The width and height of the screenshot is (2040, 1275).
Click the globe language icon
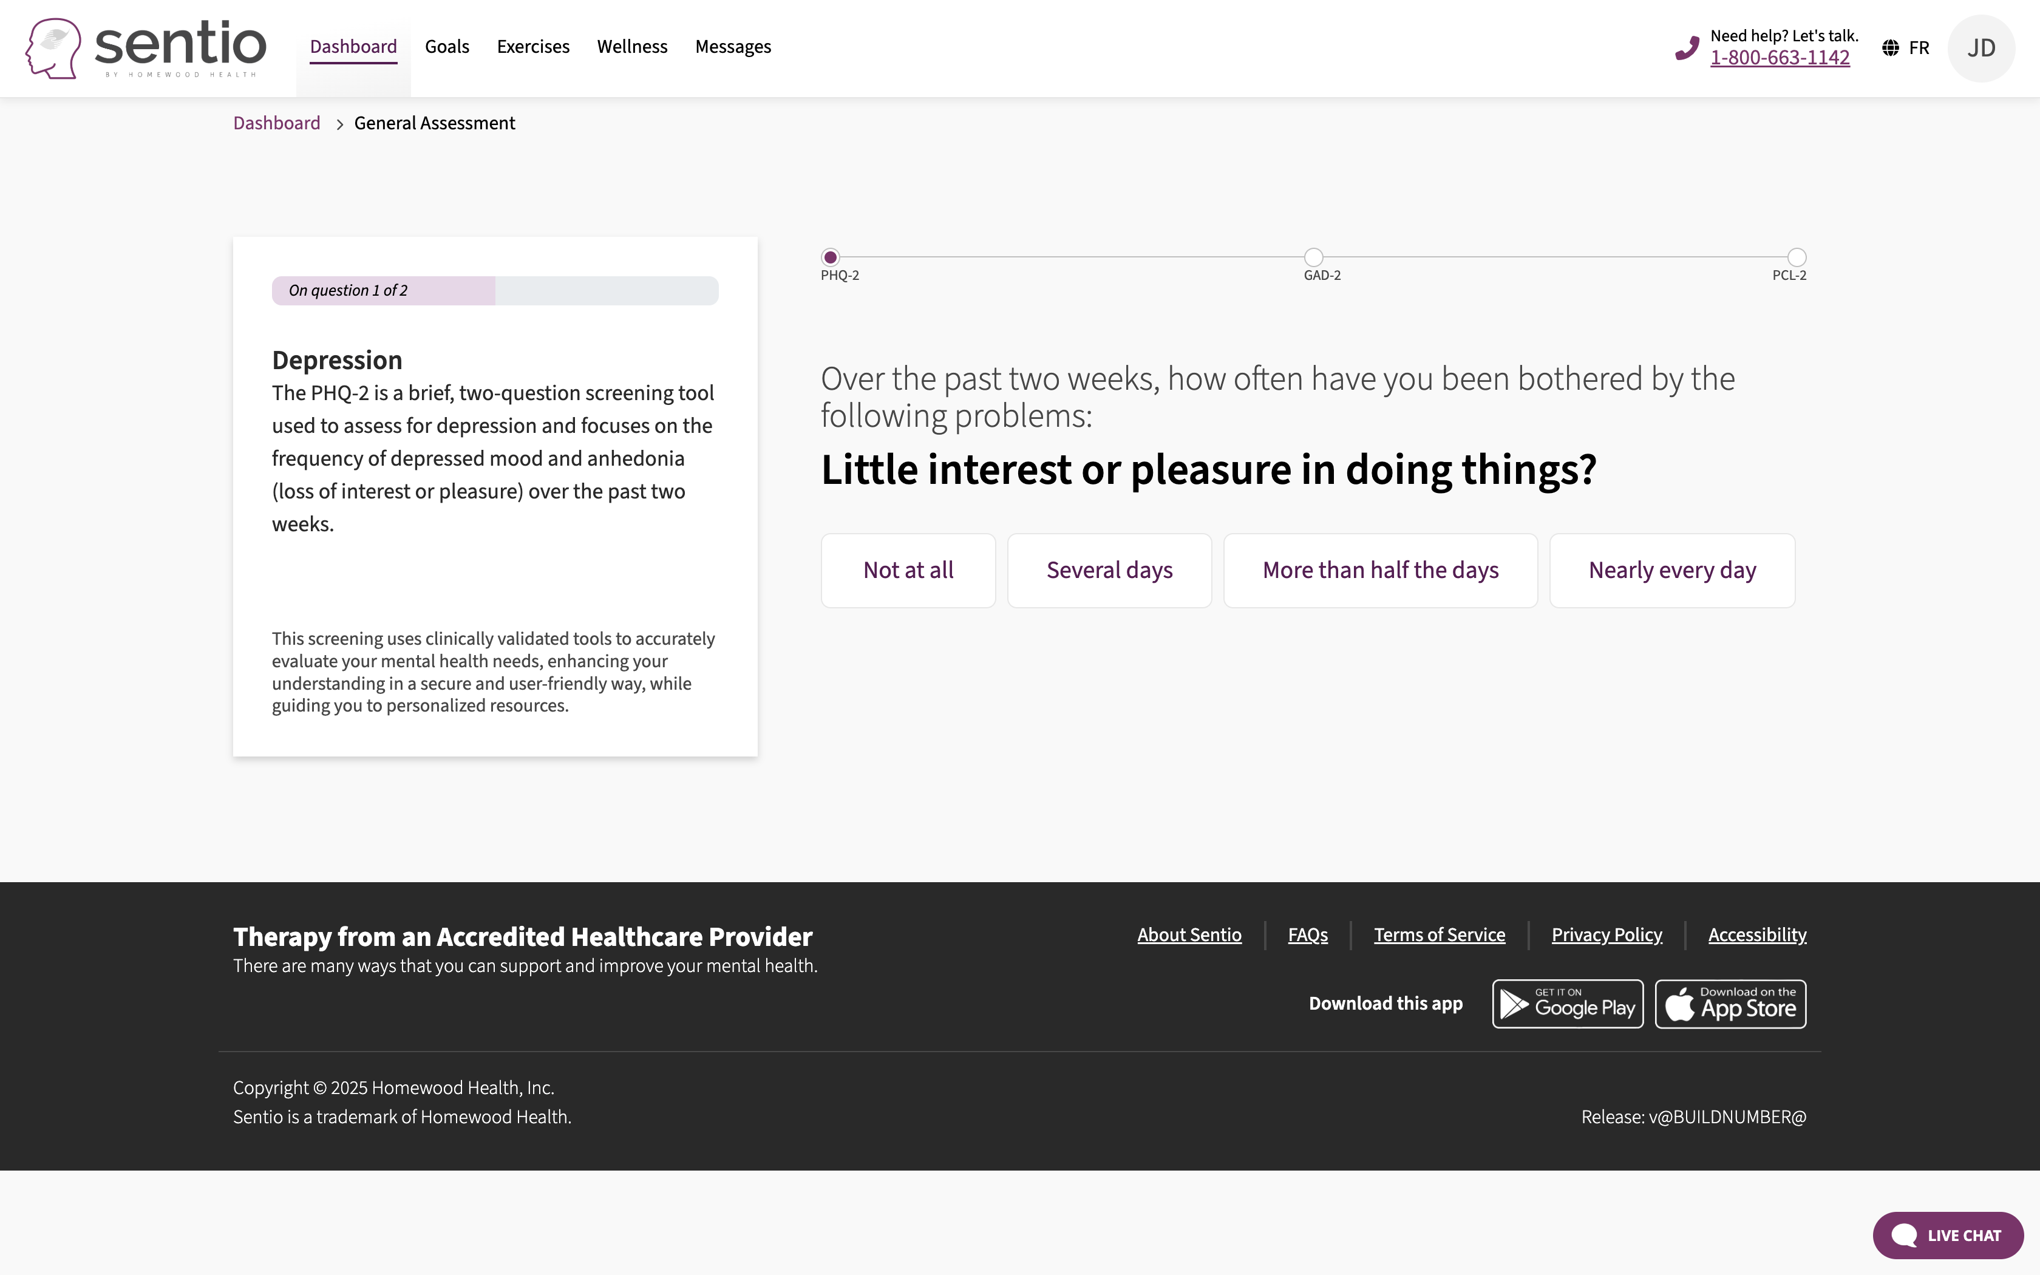click(1891, 48)
